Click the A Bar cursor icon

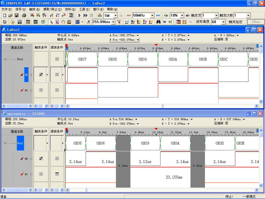(x=133, y=22)
